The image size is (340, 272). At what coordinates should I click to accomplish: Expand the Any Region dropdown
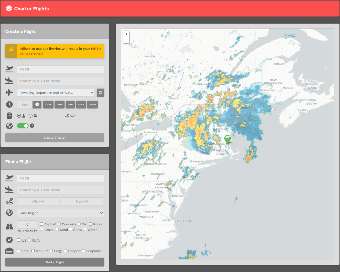[x=61, y=213]
